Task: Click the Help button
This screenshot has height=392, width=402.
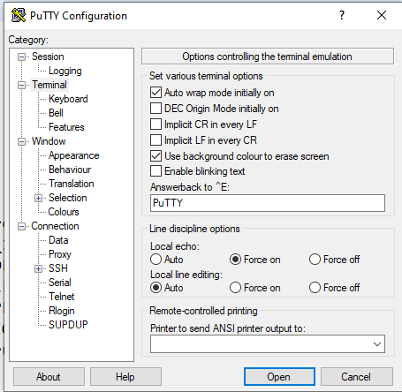Action: click(125, 376)
